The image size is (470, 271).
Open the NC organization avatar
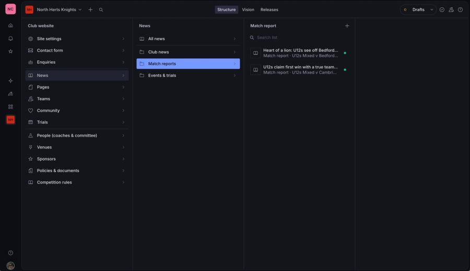coord(10,9)
